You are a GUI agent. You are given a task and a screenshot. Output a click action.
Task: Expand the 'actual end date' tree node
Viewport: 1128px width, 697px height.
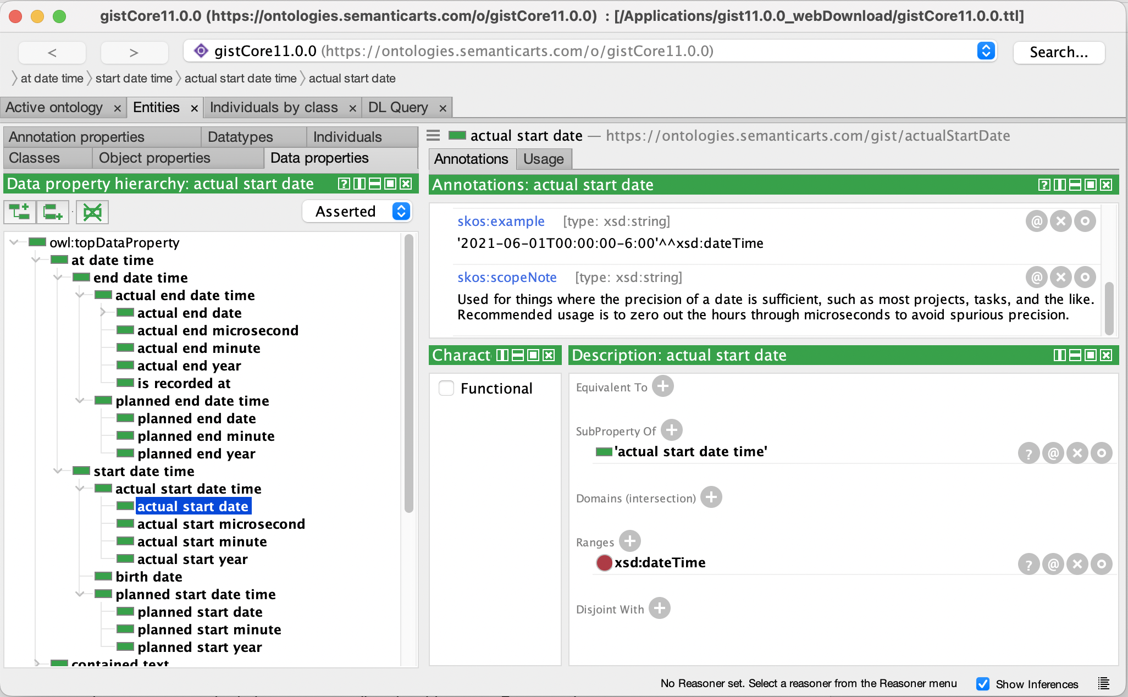point(103,313)
